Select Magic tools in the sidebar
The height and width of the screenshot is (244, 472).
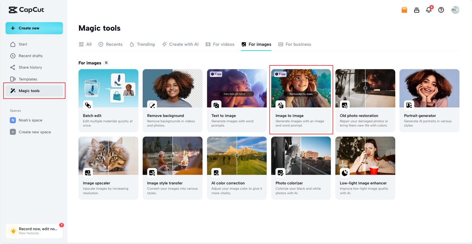click(x=34, y=91)
